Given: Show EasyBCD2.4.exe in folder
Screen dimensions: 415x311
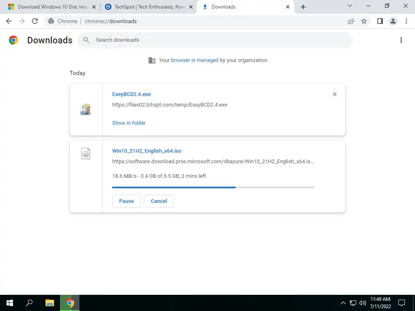Looking at the screenshot, I should pos(129,123).
